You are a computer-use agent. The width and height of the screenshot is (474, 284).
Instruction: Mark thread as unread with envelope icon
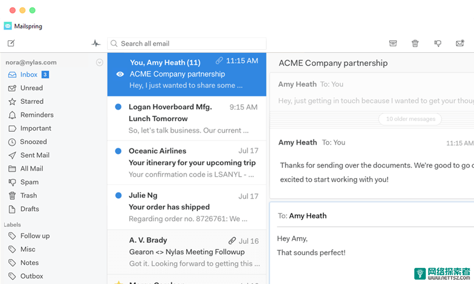click(x=460, y=43)
